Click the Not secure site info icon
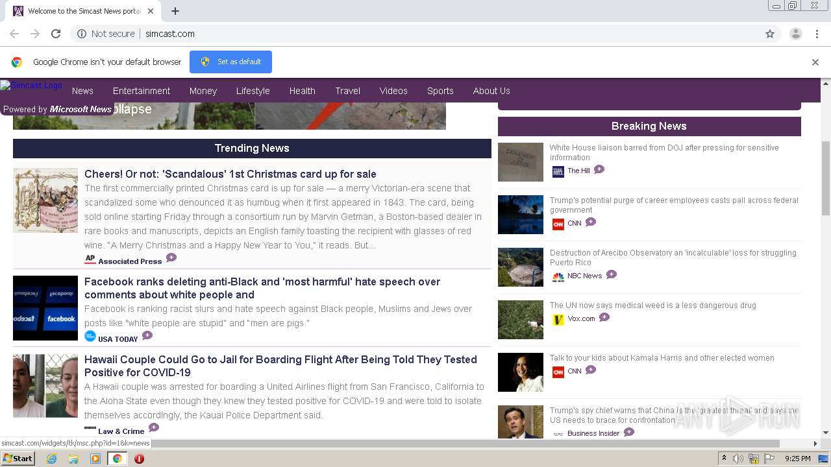 pos(82,34)
